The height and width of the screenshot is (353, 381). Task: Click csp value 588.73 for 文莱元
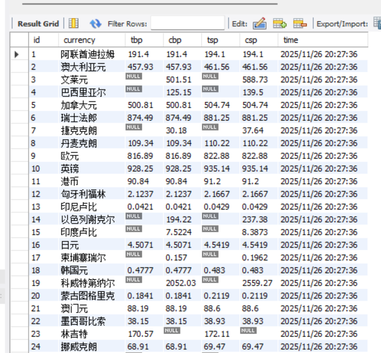pos(259,80)
